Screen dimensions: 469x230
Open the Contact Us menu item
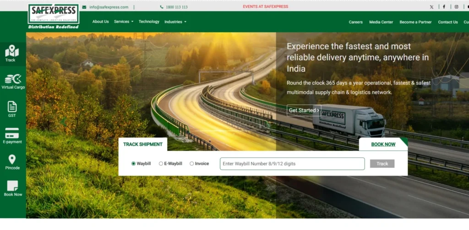(448, 22)
